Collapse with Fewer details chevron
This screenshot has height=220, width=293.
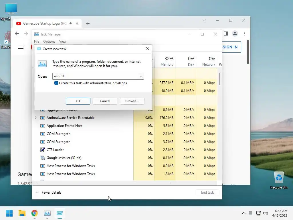(x=37, y=192)
